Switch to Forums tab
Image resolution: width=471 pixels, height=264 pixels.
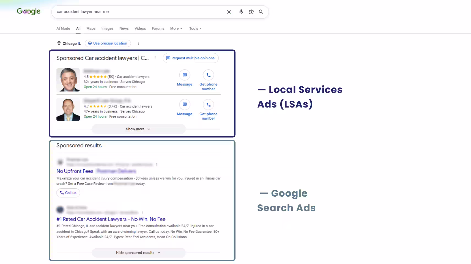click(158, 28)
